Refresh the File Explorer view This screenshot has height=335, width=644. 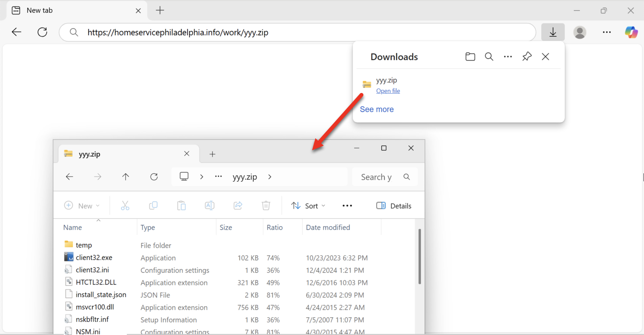pos(154,177)
